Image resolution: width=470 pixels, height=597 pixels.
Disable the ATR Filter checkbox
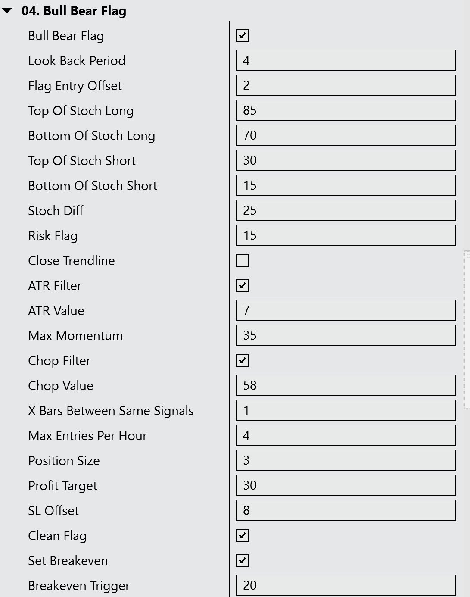(242, 285)
